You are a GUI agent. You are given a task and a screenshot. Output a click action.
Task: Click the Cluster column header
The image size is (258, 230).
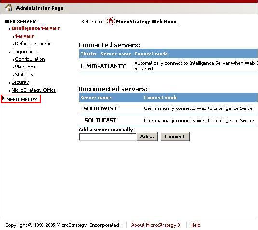[x=89, y=54]
